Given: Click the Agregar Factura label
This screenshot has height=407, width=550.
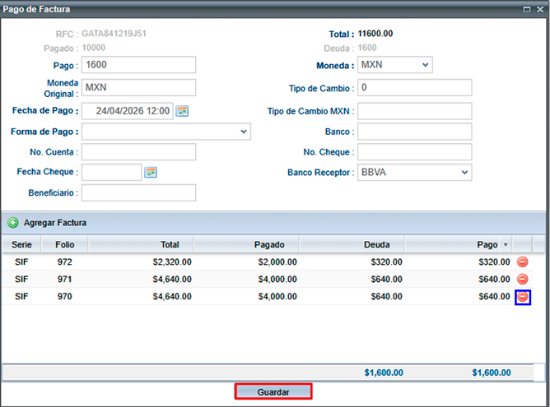Looking at the screenshot, I should (55, 223).
